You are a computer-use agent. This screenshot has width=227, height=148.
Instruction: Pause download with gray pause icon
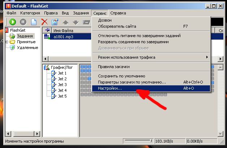23,22
